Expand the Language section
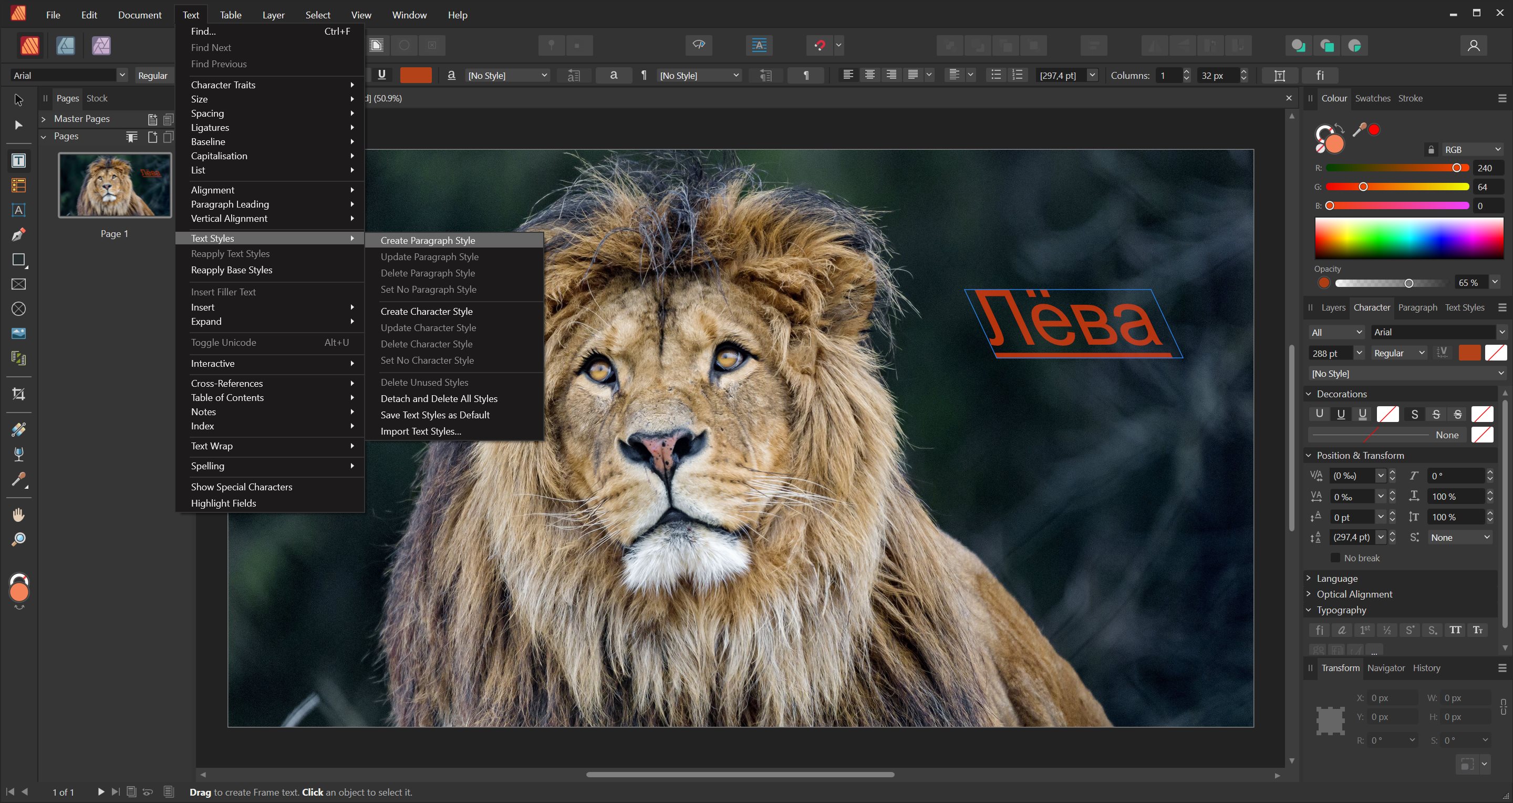The height and width of the screenshot is (803, 1513). (x=1337, y=579)
